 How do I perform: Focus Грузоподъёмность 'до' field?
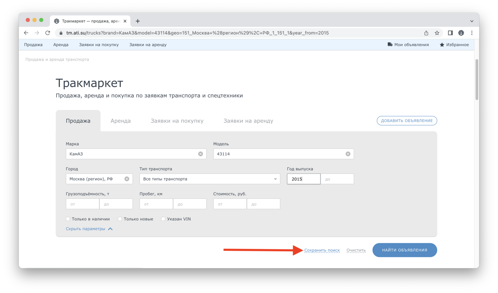pos(116,204)
